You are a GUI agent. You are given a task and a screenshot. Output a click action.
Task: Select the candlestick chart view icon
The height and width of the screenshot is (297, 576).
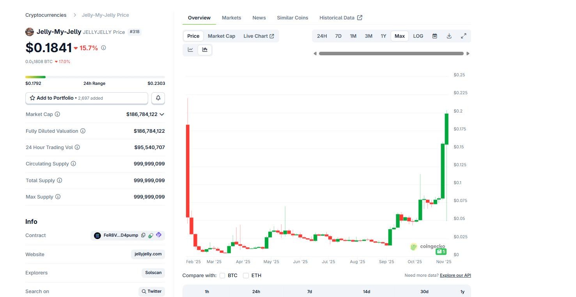point(205,49)
